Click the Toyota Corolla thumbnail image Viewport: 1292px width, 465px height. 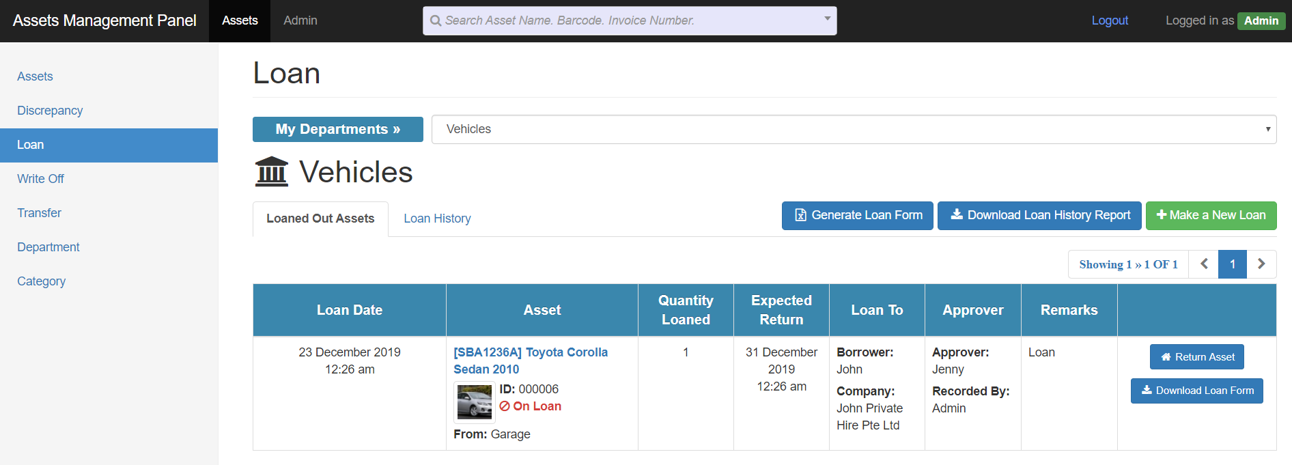click(x=475, y=402)
